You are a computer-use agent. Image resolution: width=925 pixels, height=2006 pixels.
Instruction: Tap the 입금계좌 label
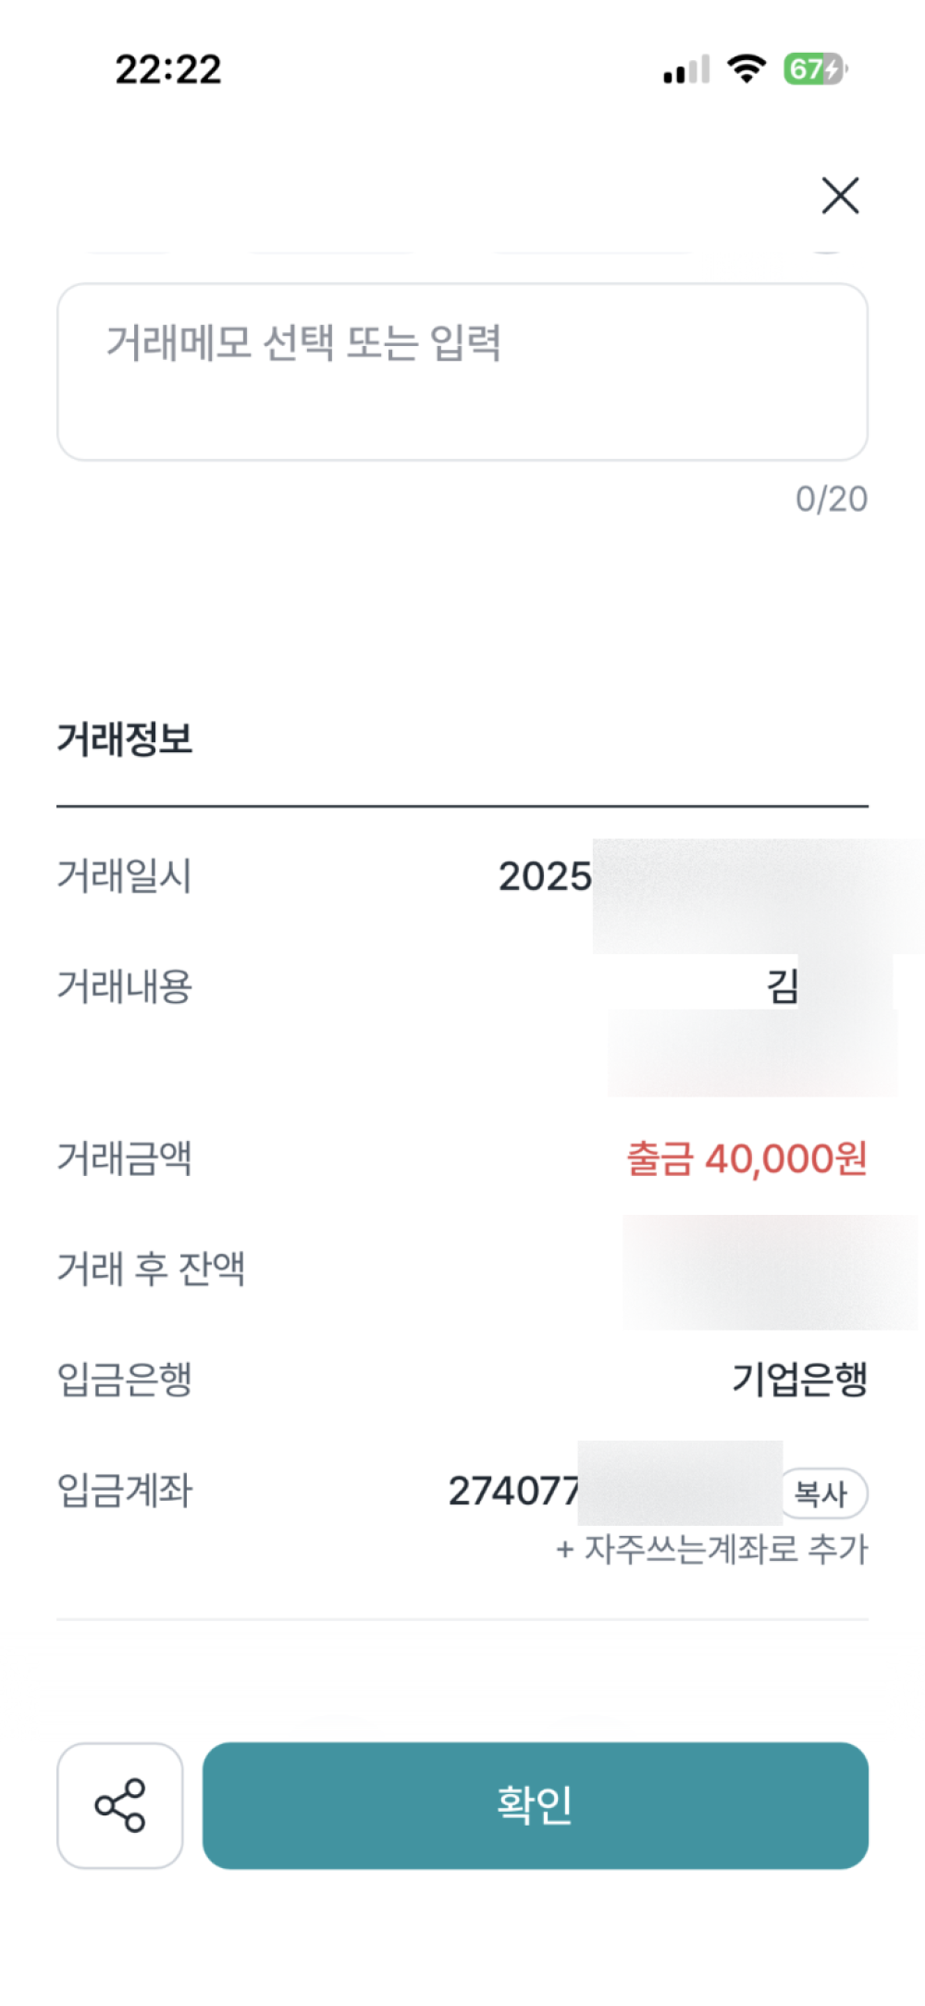pos(125,1491)
